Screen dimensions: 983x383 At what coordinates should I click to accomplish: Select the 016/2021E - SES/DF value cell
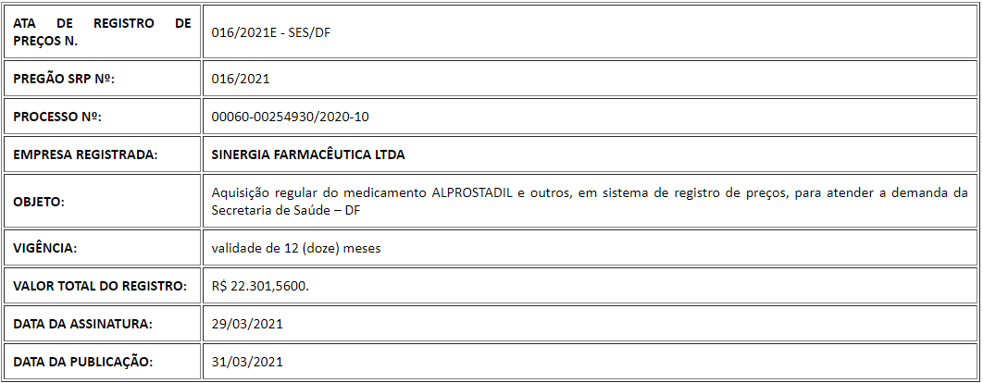pos(590,32)
